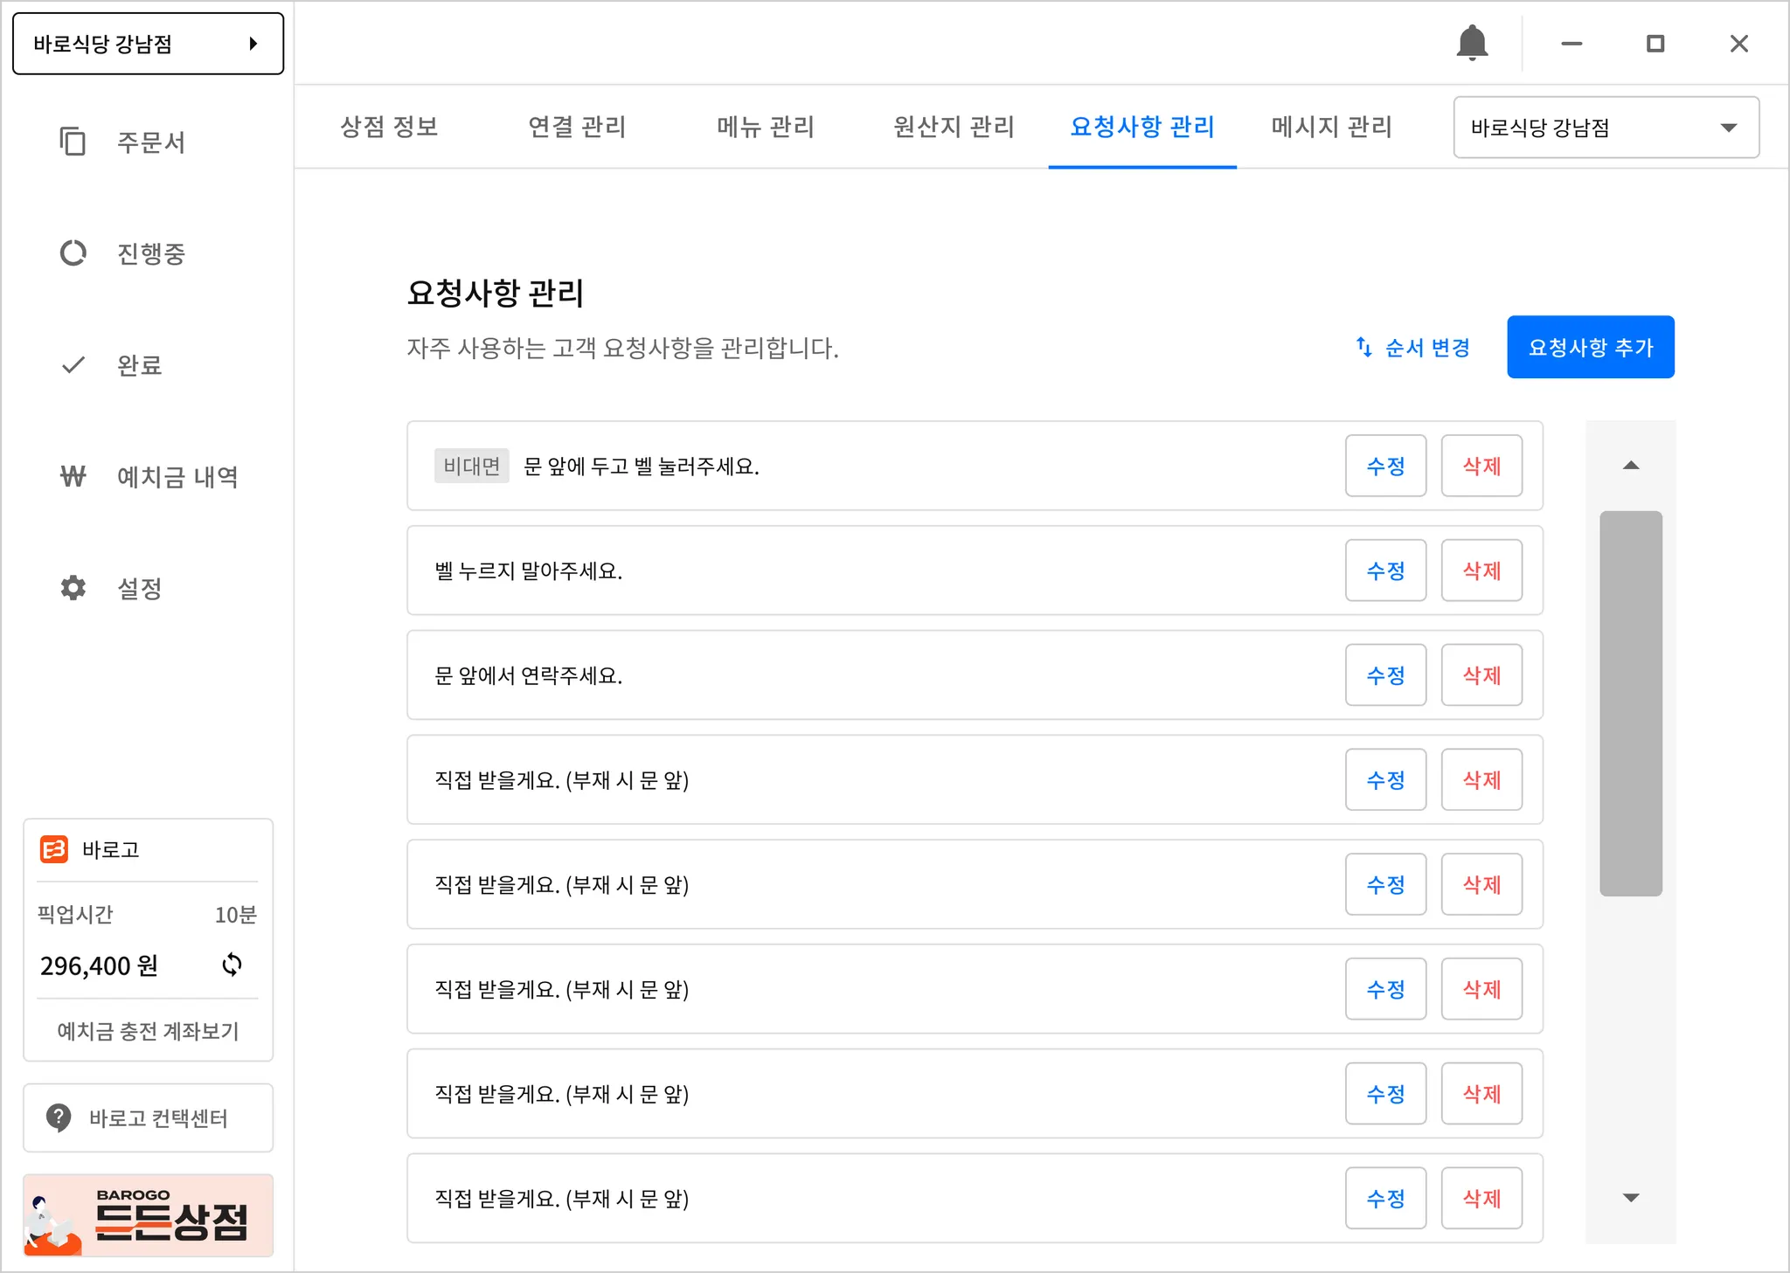Click the gray scrollbar thumb
Image resolution: width=1790 pixels, height=1273 pixels.
point(1630,702)
